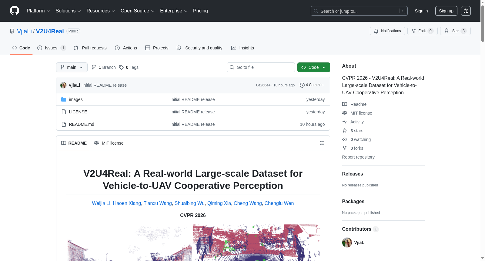485x261 pixels.
Task: Open the README.md file name
Action: coord(82,124)
